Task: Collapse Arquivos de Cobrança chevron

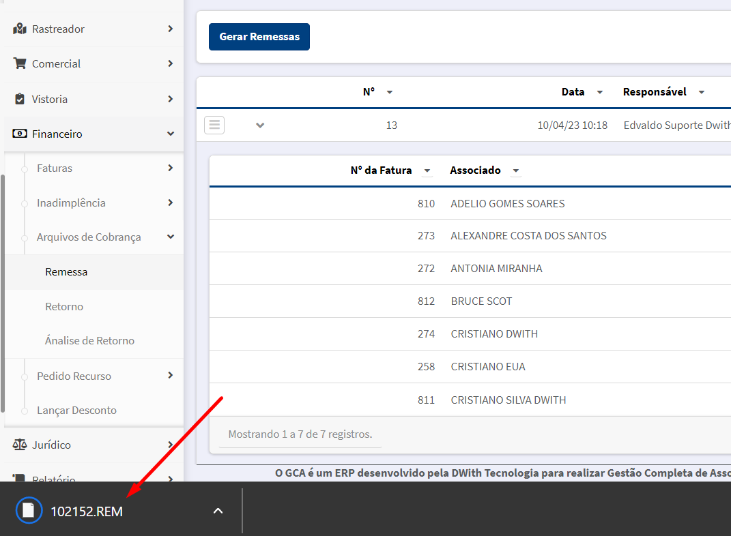Action: (x=171, y=237)
